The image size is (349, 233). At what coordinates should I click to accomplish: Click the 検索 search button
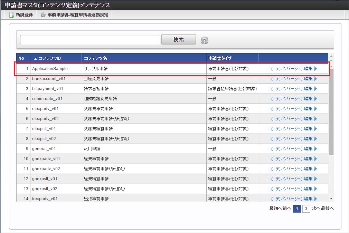(x=178, y=39)
